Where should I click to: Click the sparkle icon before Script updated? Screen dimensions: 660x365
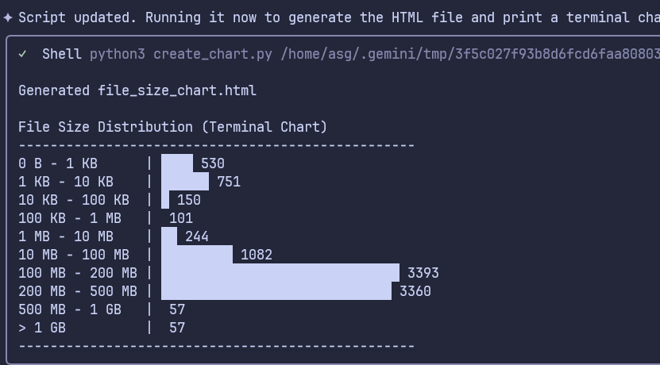point(8,17)
